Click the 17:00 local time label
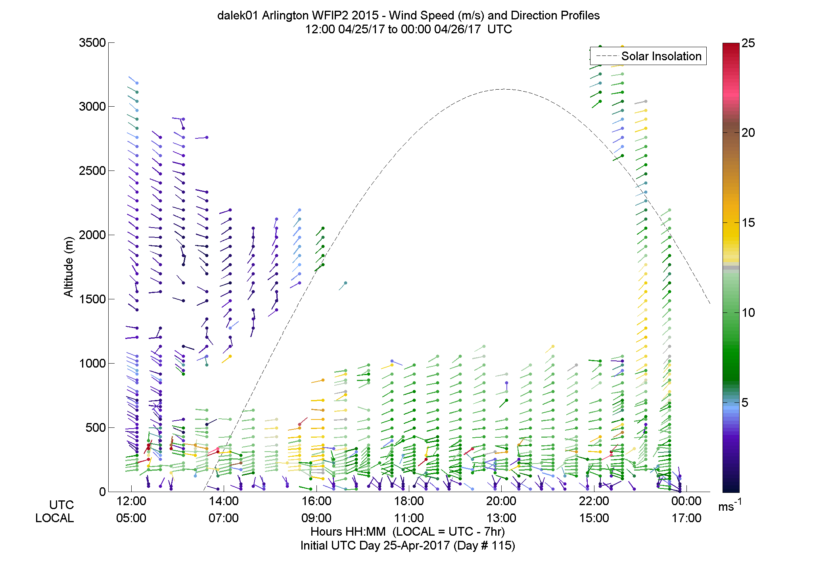Image resolution: width=832 pixels, height=565 pixels. [686, 518]
